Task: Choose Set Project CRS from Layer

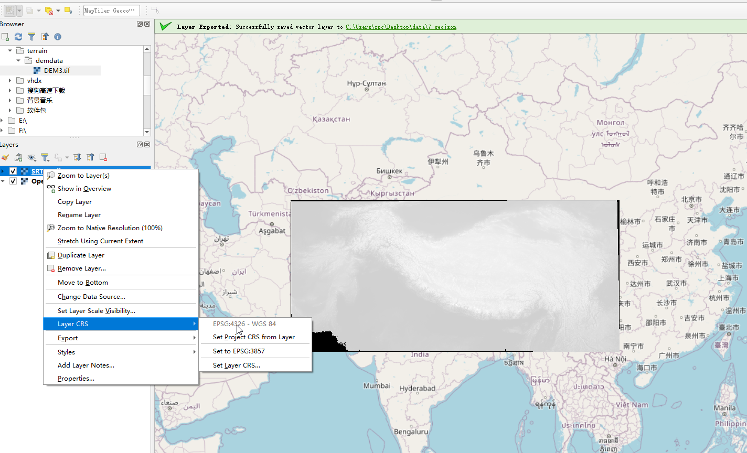Action: pyautogui.click(x=255, y=337)
